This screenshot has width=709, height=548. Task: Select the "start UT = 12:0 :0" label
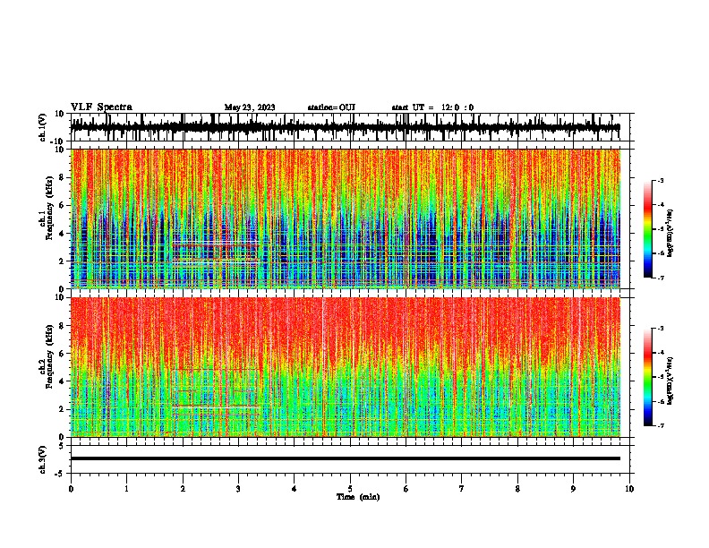432,107
